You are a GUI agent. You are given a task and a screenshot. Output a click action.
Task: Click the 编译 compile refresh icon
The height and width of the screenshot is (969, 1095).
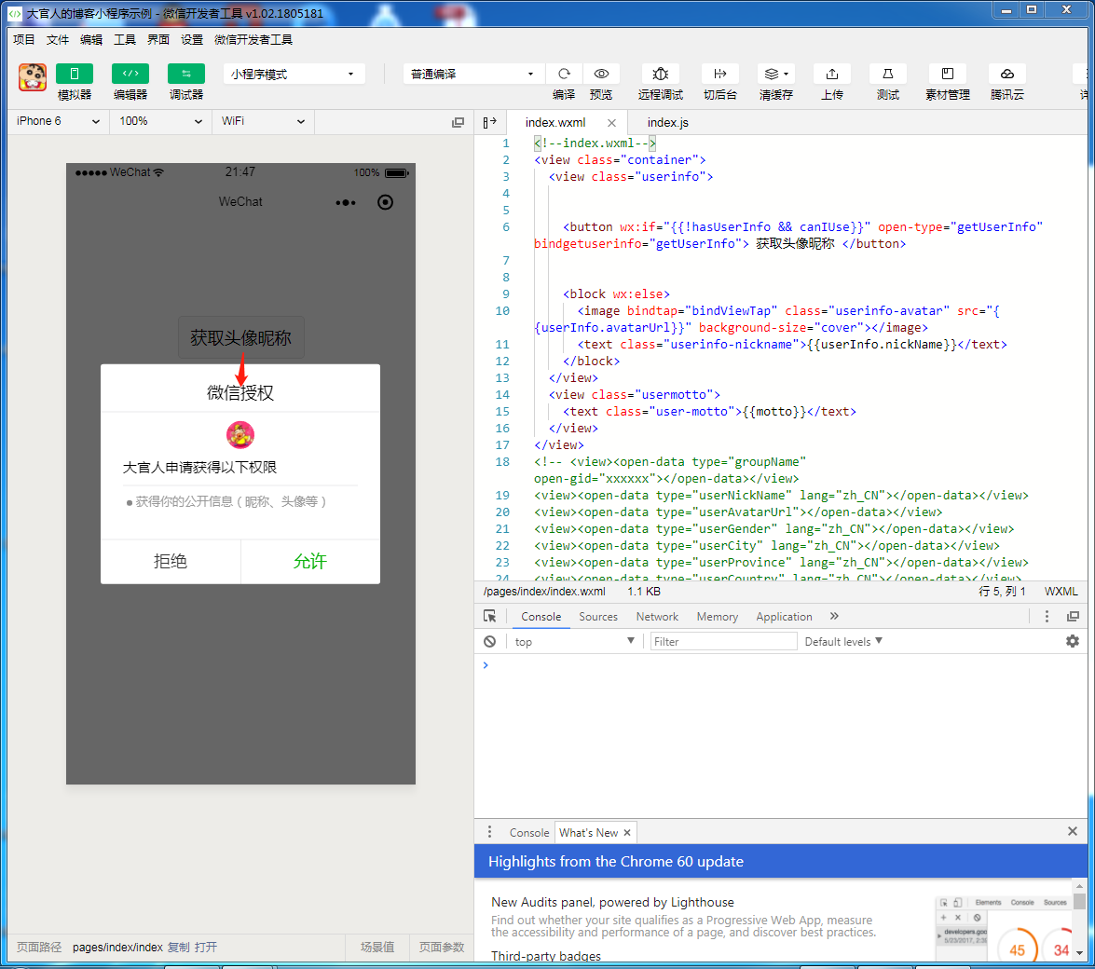click(x=564, y=74)
